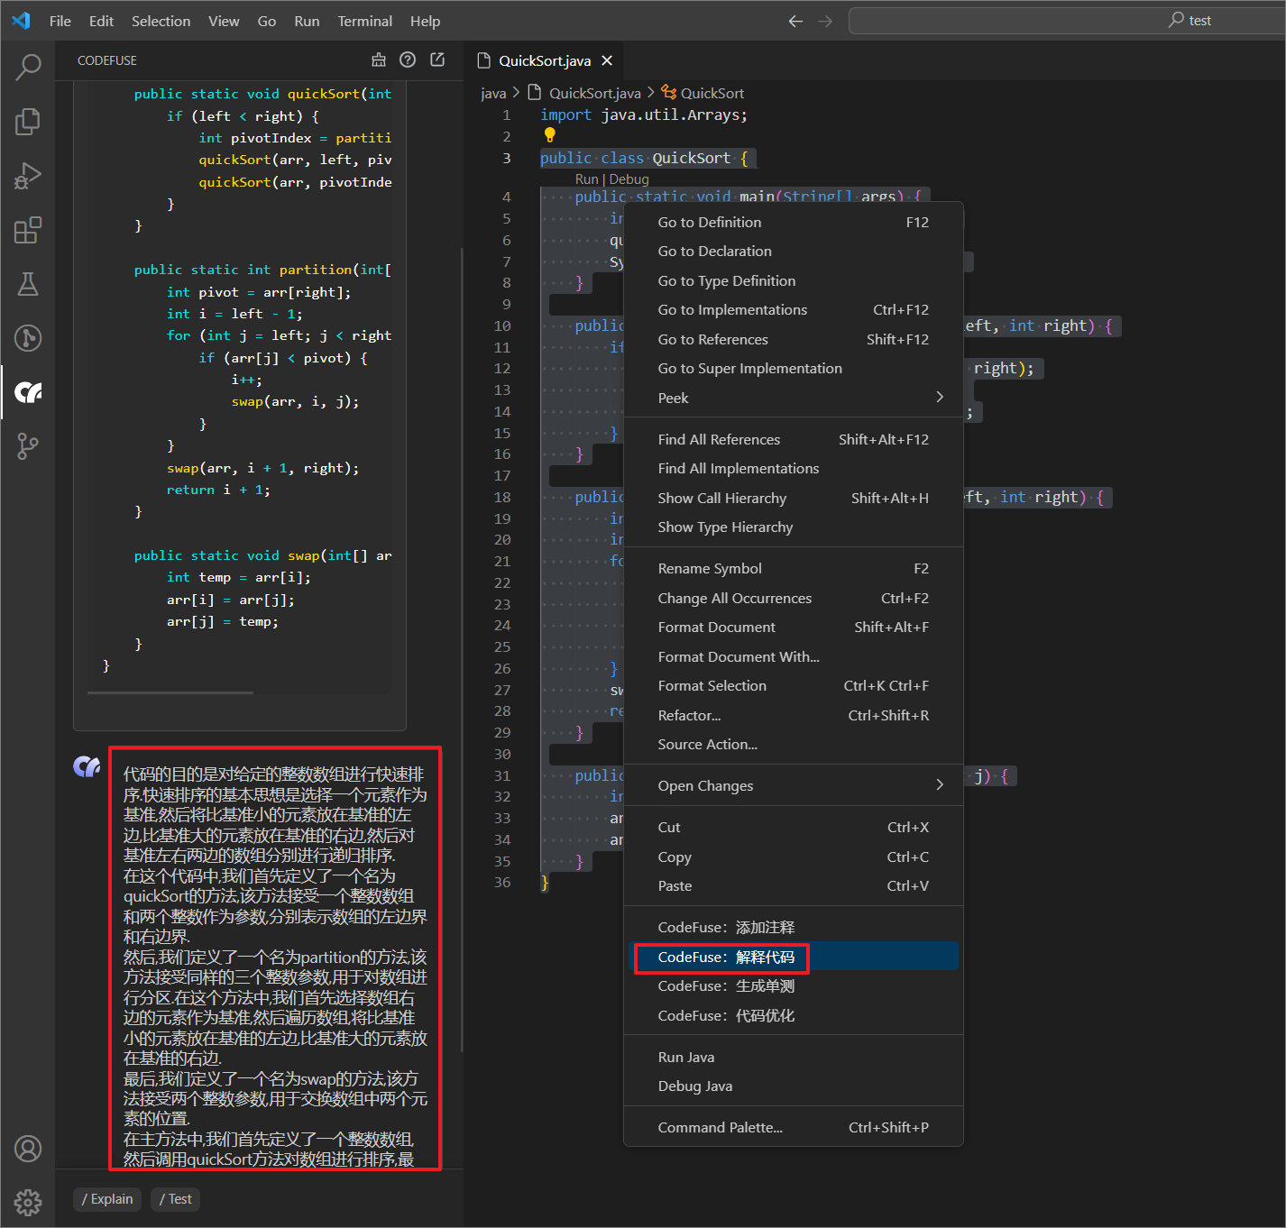Select CodeFuse: 解释代码

[794, 957]
